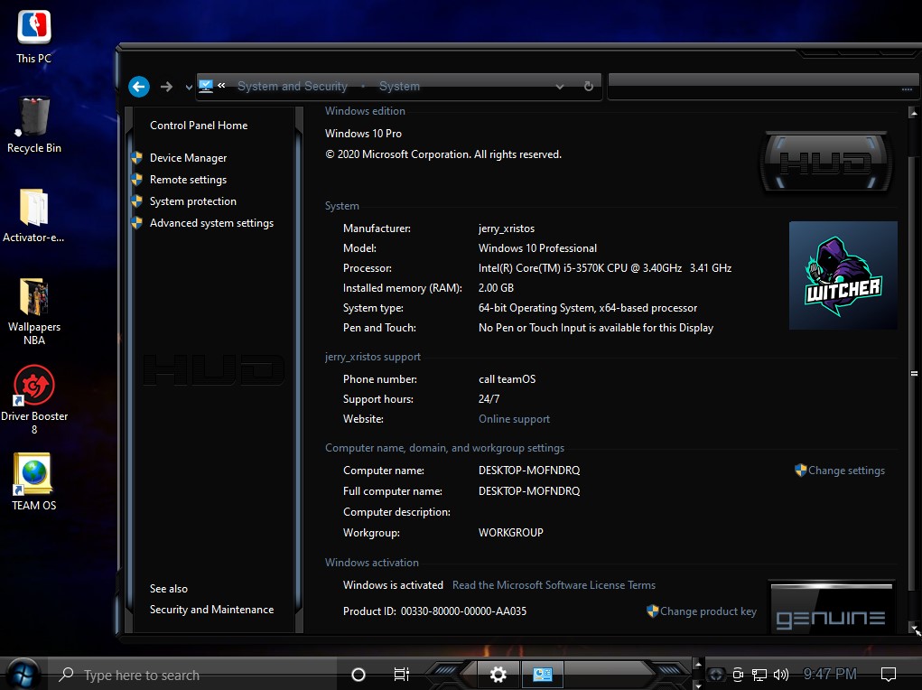The width and height of the screenshot is (922, 690).
Task: Click the shield icon next to Change product key
Action: pyautogui.click(x=652, y=611)
